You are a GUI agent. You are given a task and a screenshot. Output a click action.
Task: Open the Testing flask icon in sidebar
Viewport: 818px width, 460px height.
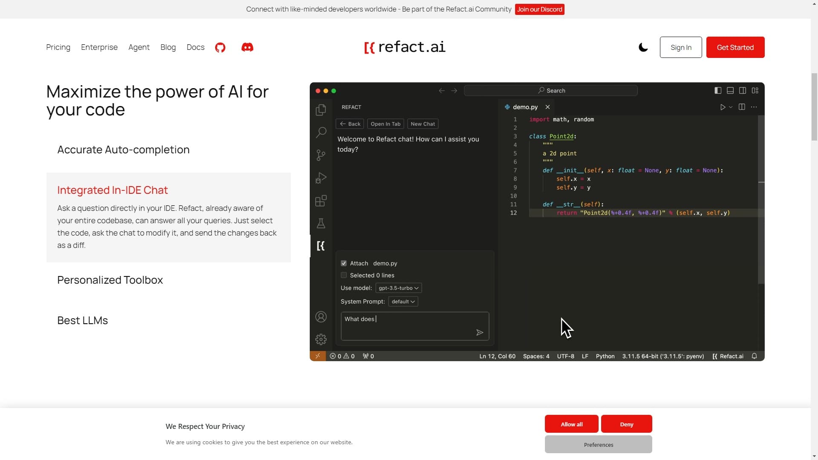(321, 223)
